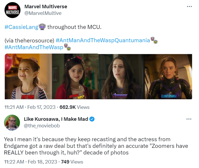Click the 749 Views count
The height and width of the screenshot is (168, 199).
[72, 162]
